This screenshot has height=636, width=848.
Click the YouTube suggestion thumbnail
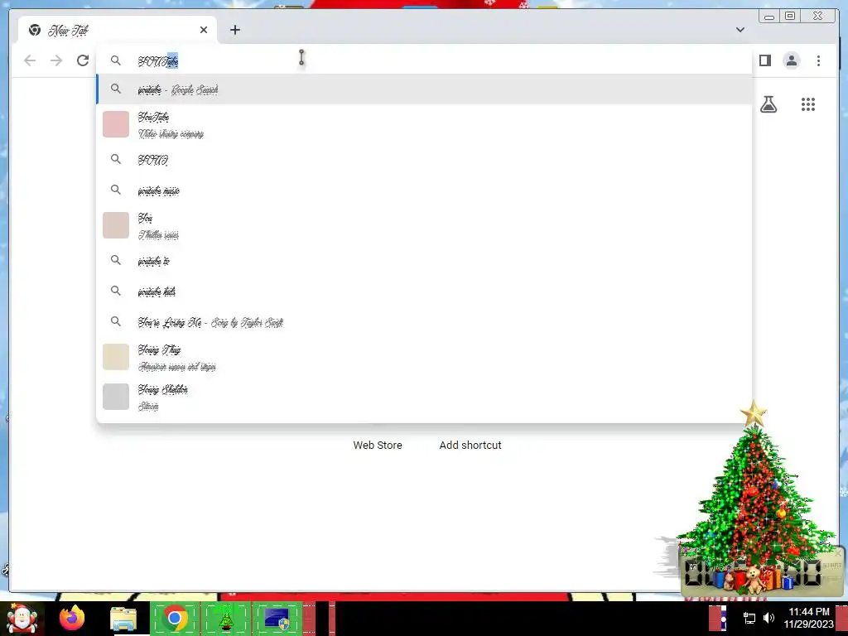coord(116,124)
